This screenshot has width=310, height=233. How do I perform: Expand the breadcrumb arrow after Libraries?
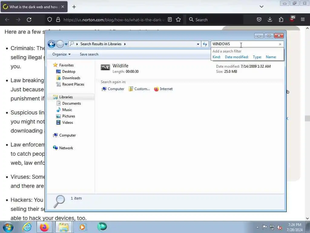tap(125, 44)
